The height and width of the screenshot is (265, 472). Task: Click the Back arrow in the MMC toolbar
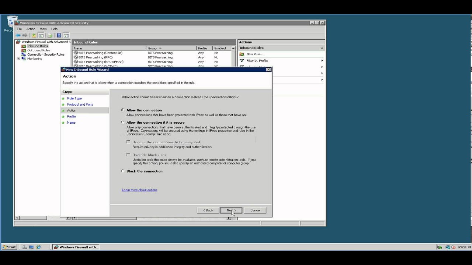pyautogui.click(x=18, y=35)
